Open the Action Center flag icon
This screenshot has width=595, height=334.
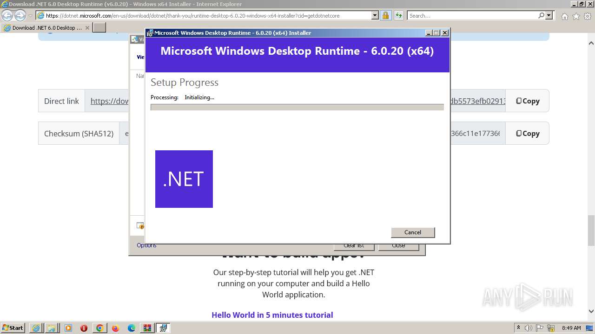539,328
